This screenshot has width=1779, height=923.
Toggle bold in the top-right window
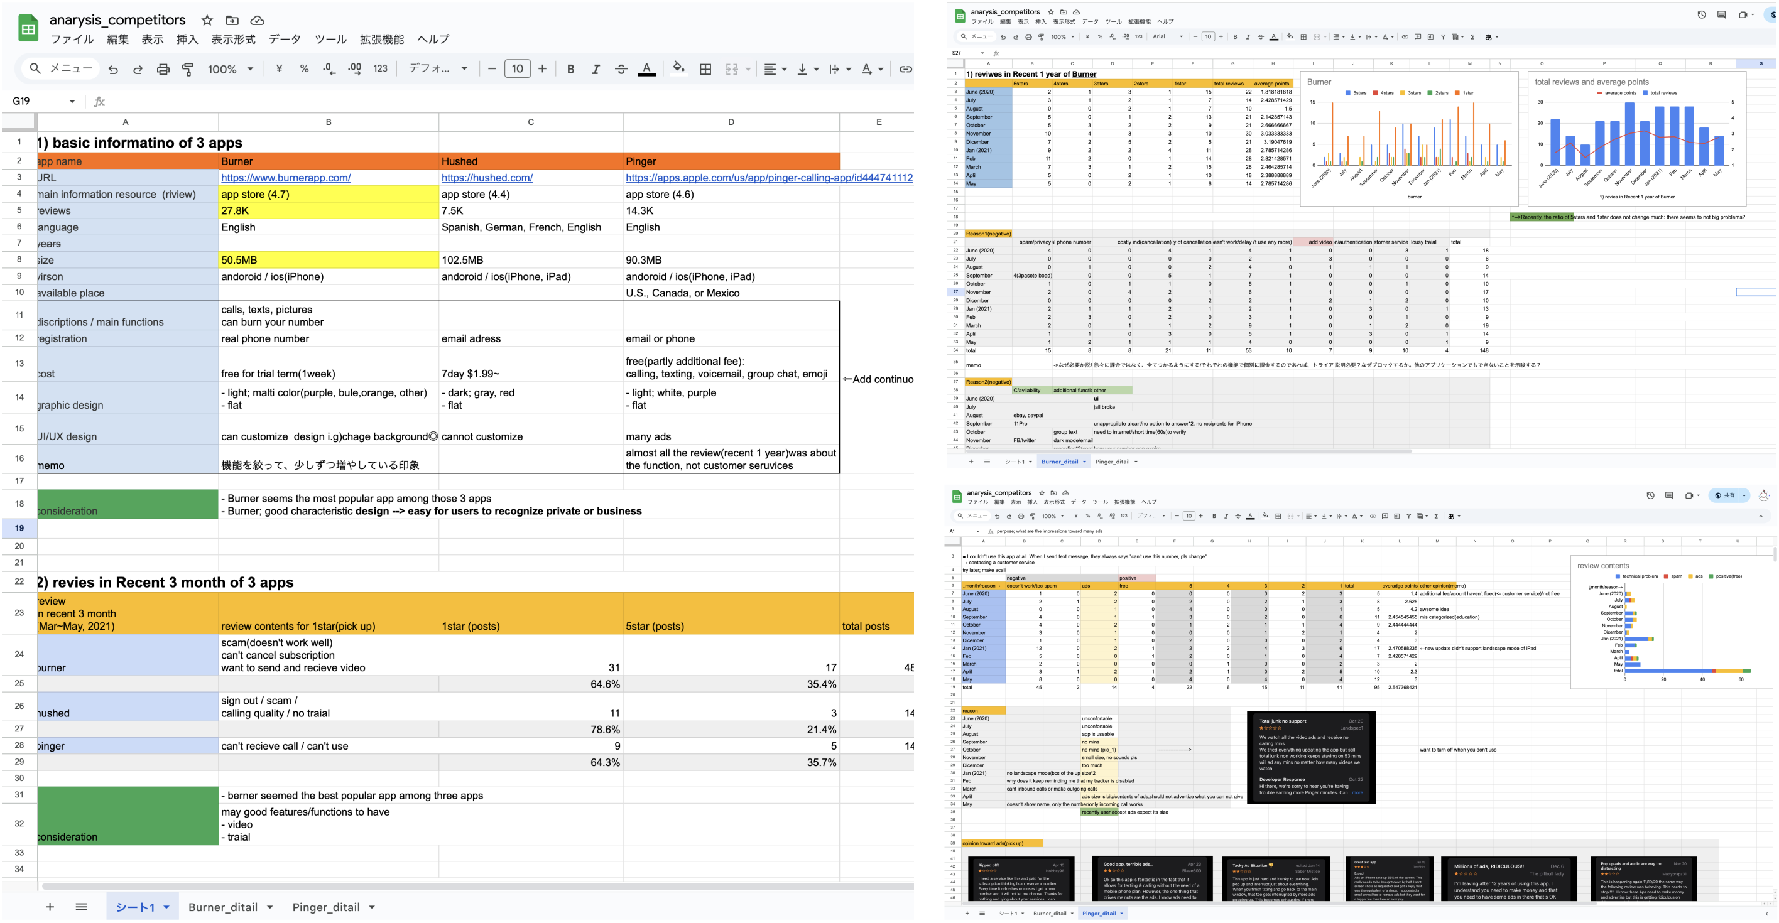pos(1235,37)
